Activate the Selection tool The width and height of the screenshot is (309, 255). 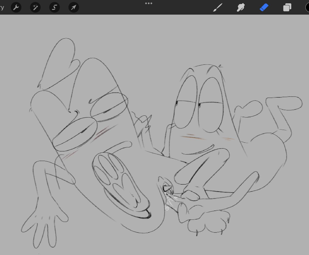pos(54,7)
